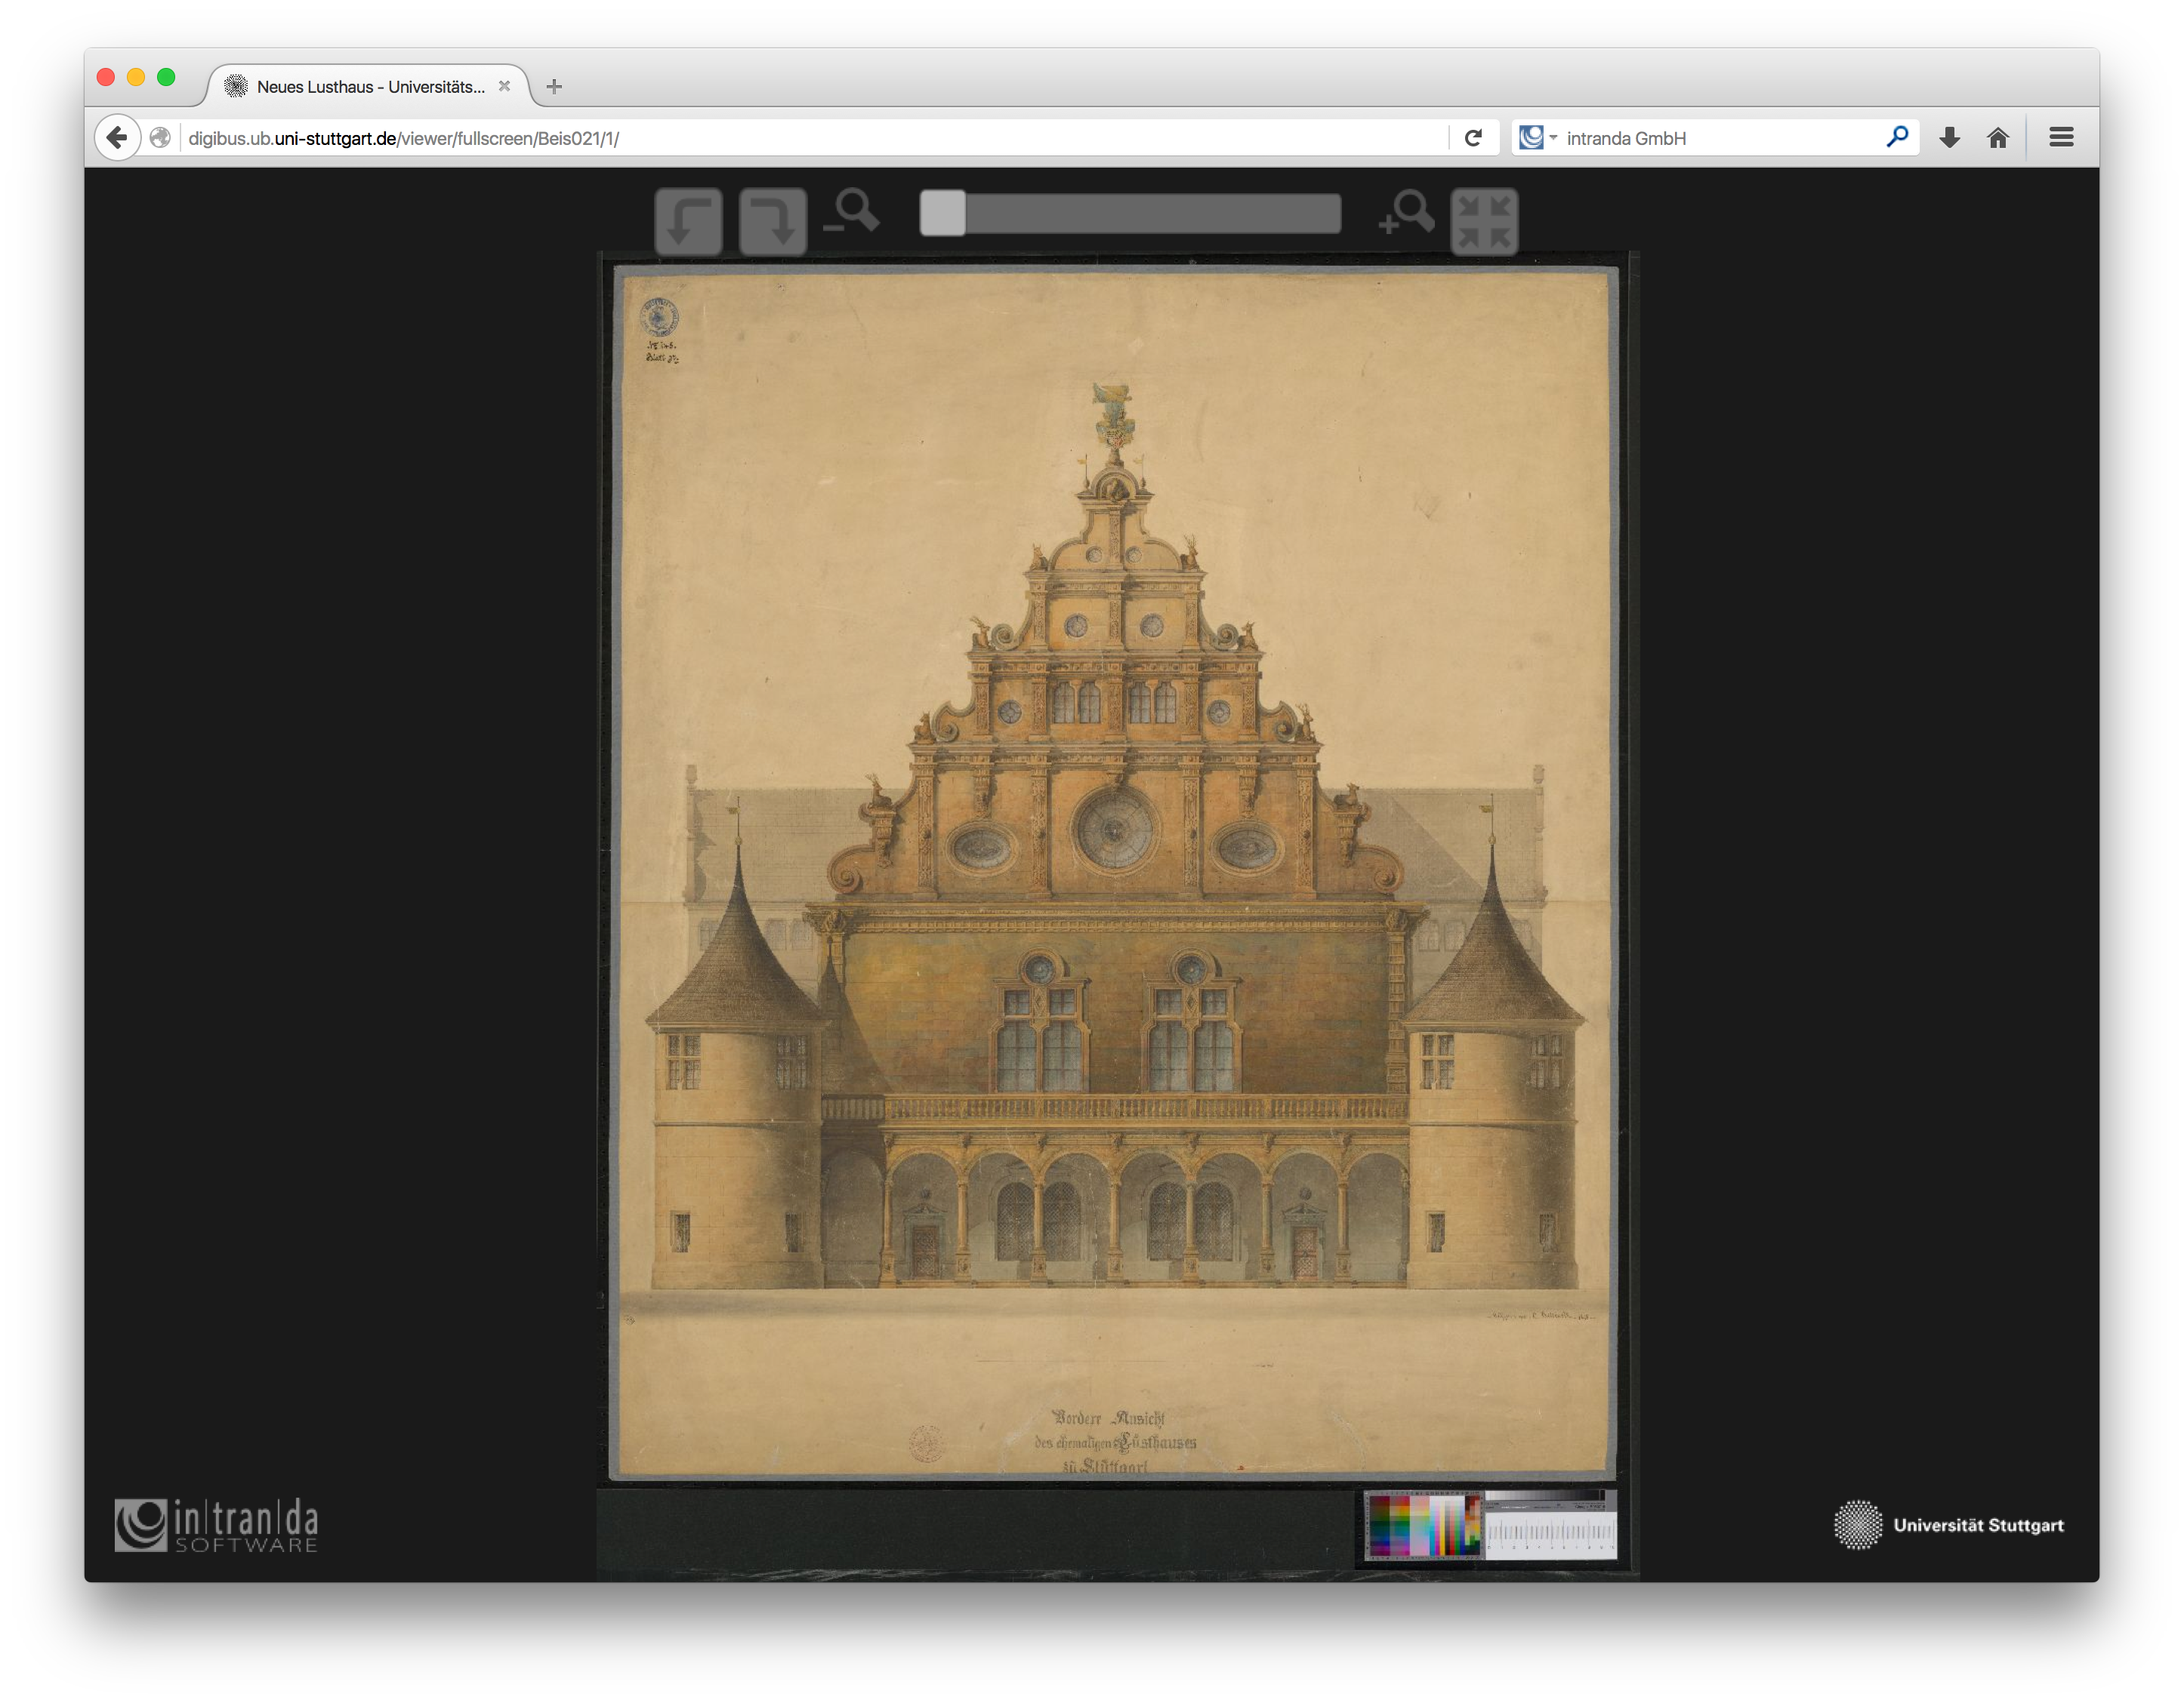
Task: Reload the page
Action: pos(1473,138)
